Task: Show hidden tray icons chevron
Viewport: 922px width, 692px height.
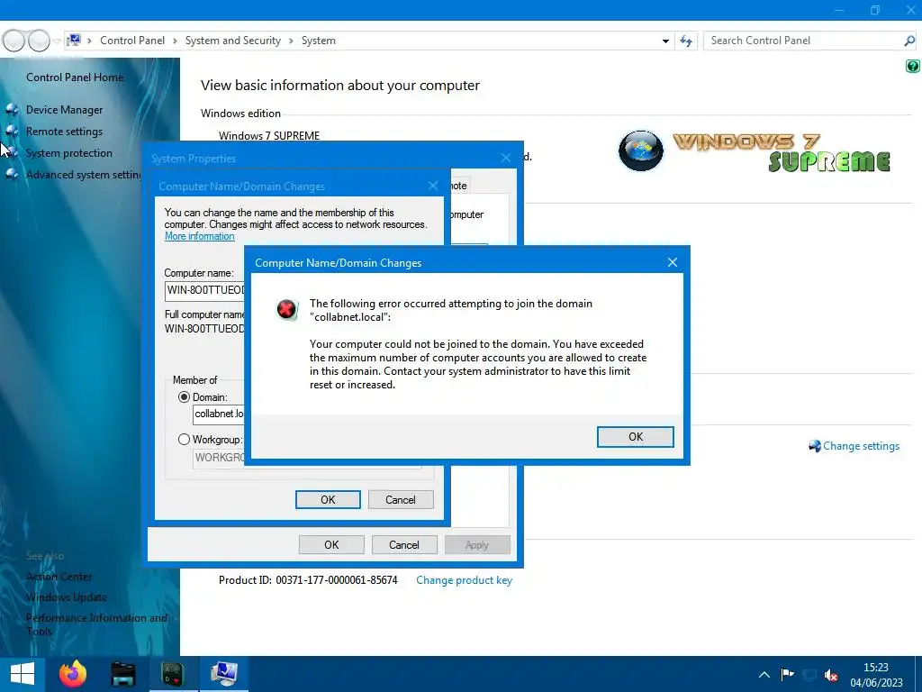Action: (x=764, y=675)
